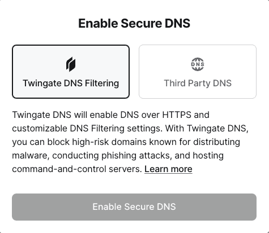Click the Twingate DNS description paragraph
269x233 pixels.
click(x=130, y=142)
